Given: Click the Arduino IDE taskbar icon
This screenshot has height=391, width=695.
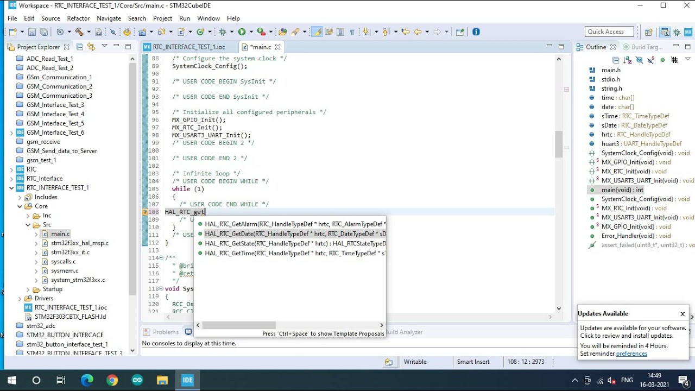Looking at the screenshot, I should coord(137,380).
